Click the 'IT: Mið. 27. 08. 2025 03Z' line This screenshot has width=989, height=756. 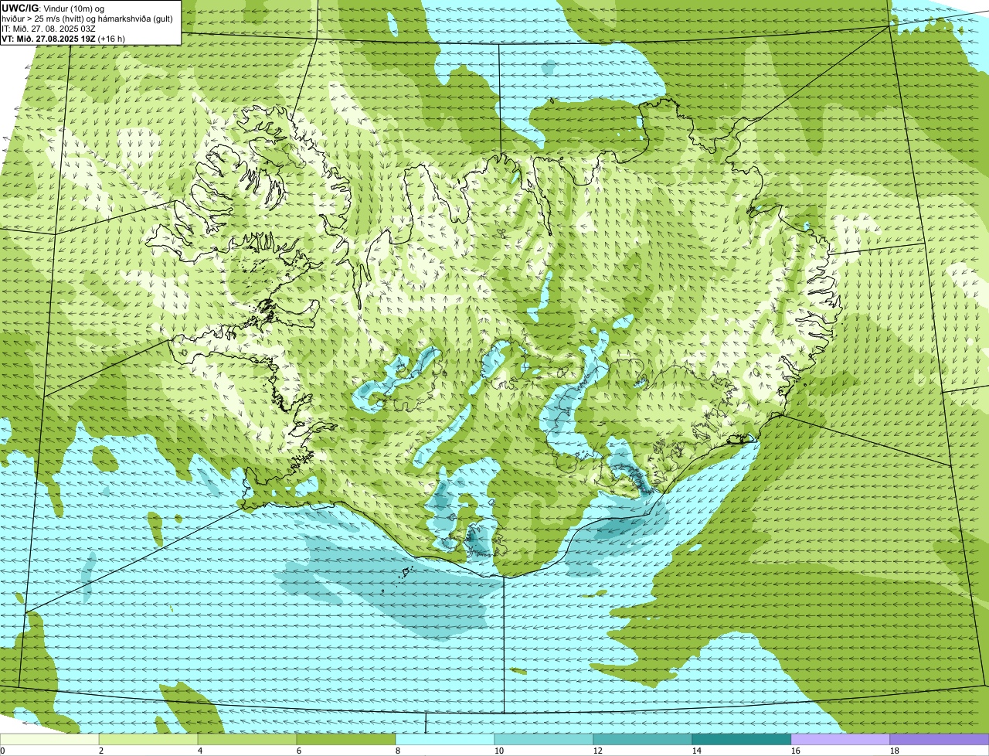(49, 28)
